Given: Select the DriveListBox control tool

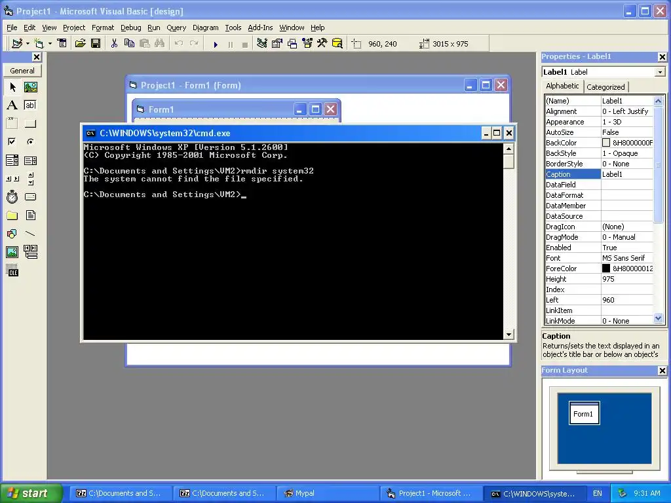Looking at the screenshot, I should 30,196.
